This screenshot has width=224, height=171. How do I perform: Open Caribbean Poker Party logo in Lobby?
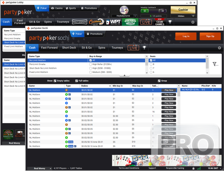pyautogui.click(x=97, y=22)
